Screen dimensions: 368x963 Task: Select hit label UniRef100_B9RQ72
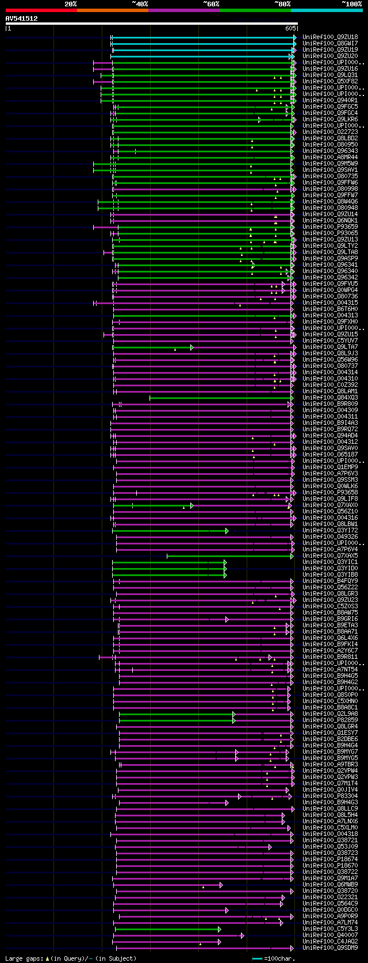[330, 429]
